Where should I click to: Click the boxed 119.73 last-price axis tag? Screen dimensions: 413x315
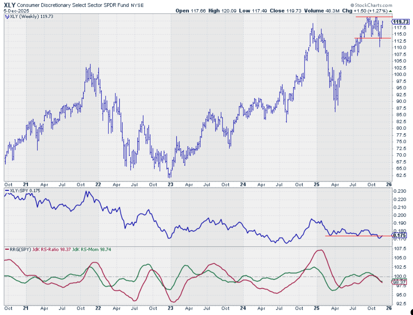401,22
